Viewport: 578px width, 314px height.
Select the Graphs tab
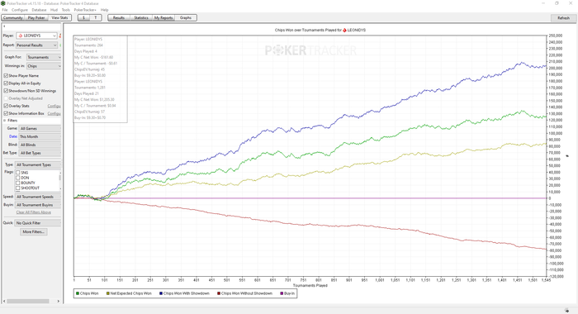click(186, 17)
